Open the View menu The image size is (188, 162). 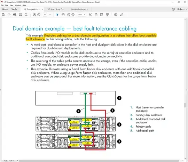point(11,5)
